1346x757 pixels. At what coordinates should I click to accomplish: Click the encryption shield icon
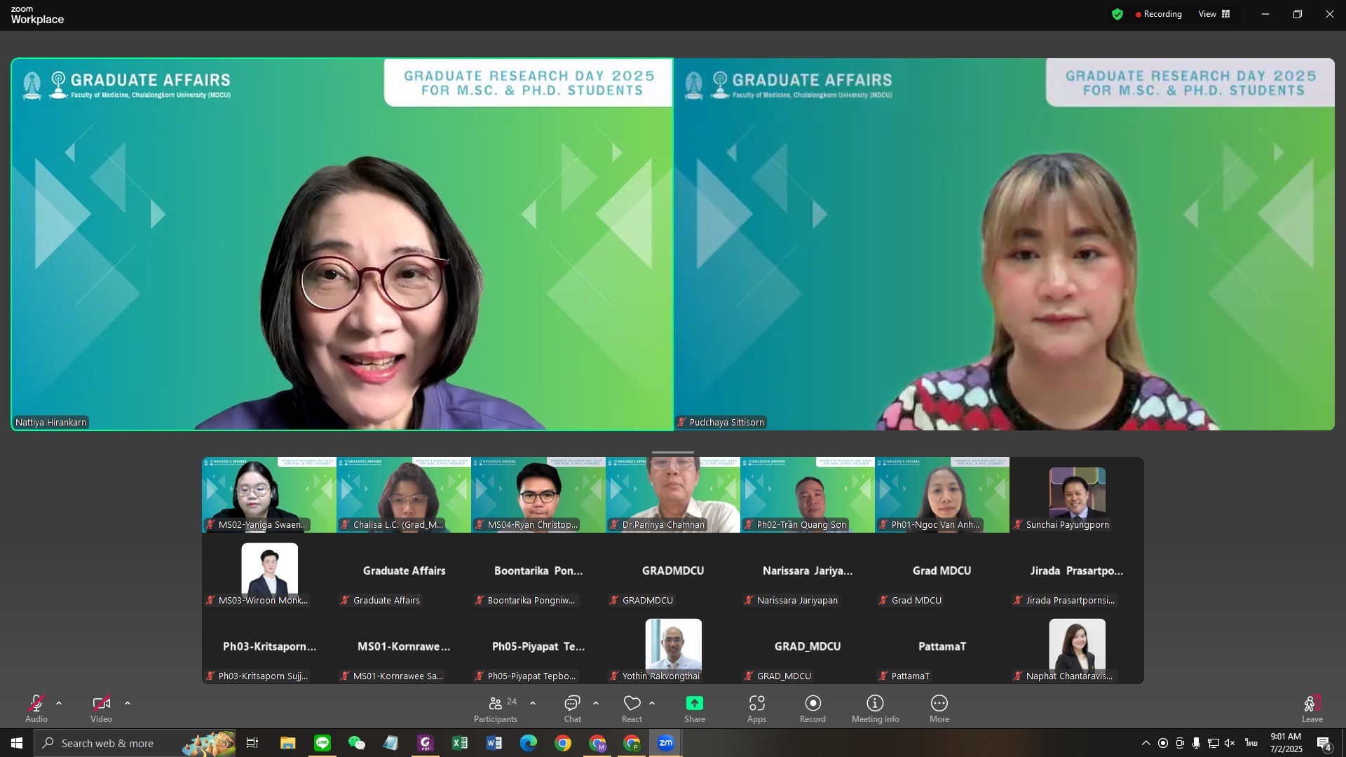(1117, 14)
